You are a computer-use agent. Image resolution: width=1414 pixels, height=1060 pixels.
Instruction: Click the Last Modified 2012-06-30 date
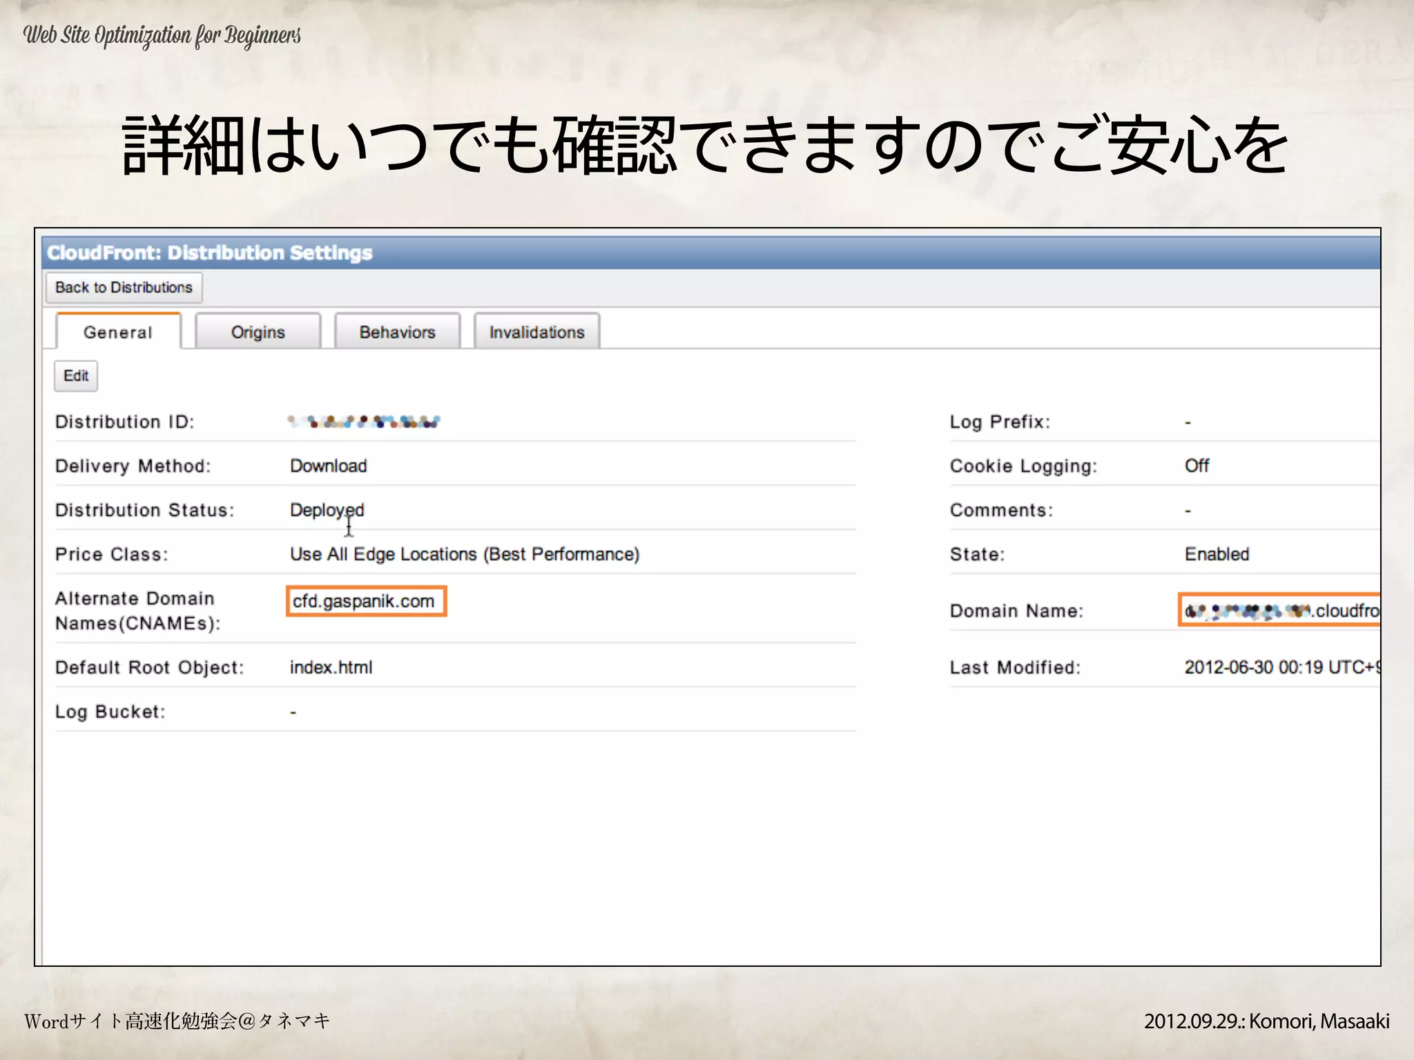point(1282,667)
